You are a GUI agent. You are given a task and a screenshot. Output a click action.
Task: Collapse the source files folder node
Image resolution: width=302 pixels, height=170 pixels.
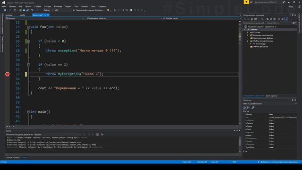248,41
